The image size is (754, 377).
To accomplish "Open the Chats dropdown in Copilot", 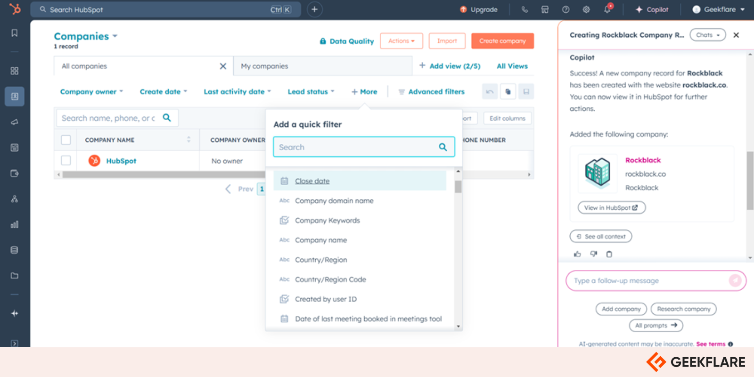I will pyautogui.click(x=708, y=35).
